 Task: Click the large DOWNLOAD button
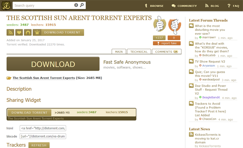click(x=53, y=64)
